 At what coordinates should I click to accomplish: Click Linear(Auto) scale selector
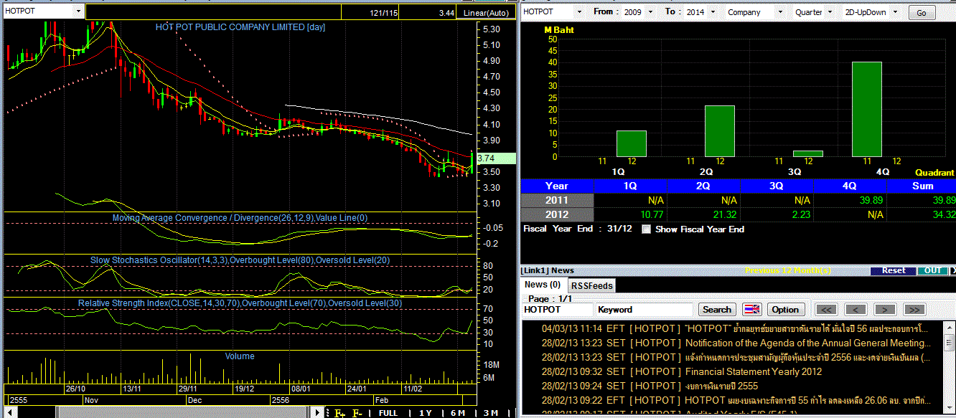[x=486, y=13]
